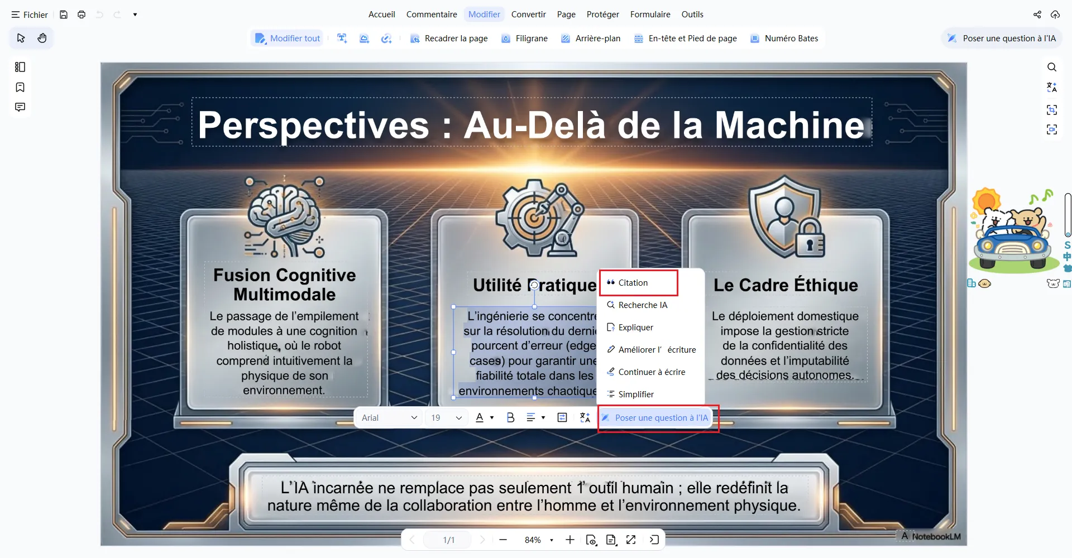
Task: Zoom in with the plus button
Action: click(x=569, y=540)
